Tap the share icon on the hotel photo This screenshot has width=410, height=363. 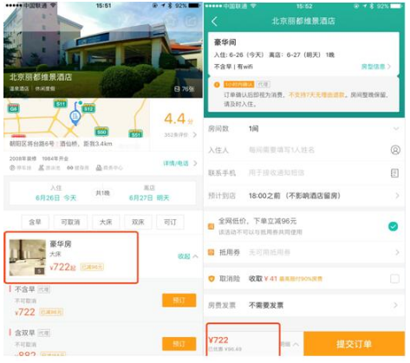[191, 21]
